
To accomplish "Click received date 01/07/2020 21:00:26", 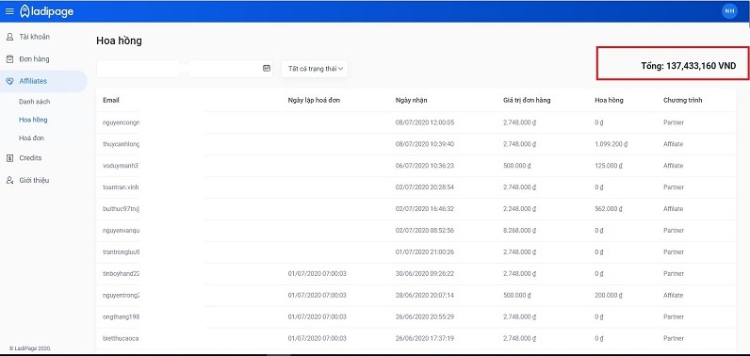I will coord(425,252).
